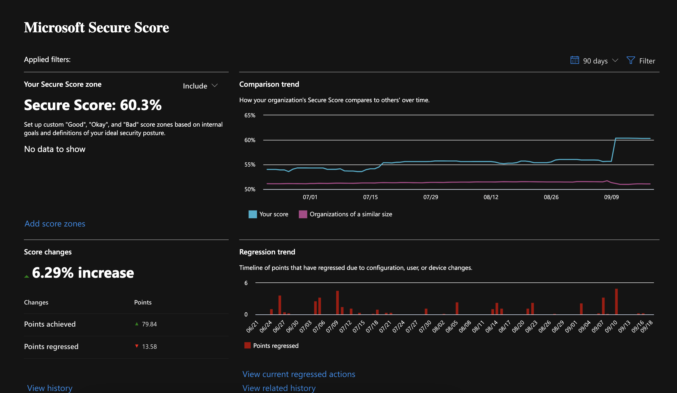This screenshot has width=677, height=393.
Task: Switch to the Comparison trend section
Action: pyautogui.click(x=269, y=84)
